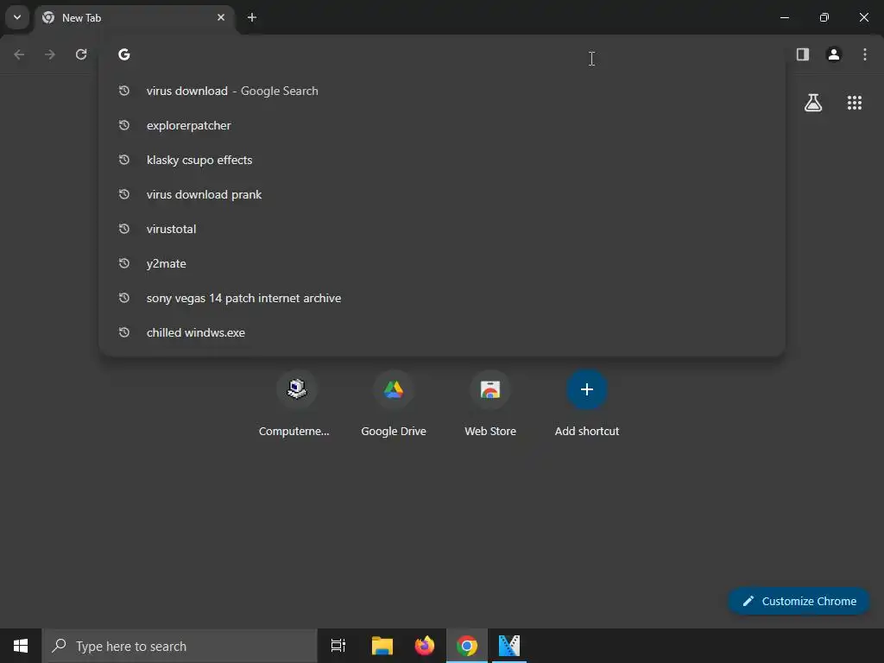Go back with the back arrow
This screenshot has width=884, height=663.
(19, 54)
